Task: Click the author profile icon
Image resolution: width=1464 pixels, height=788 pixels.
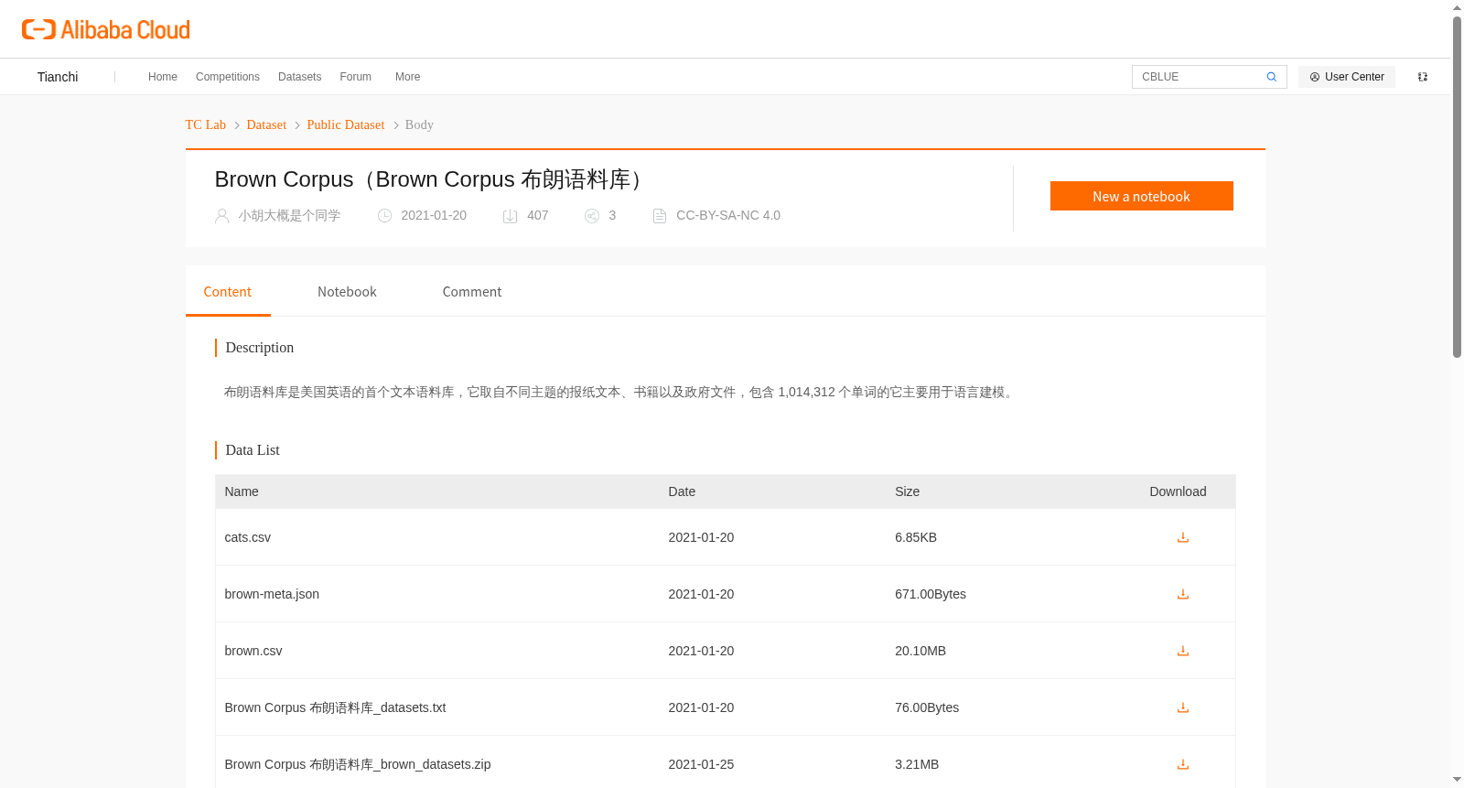Action: 221,216
